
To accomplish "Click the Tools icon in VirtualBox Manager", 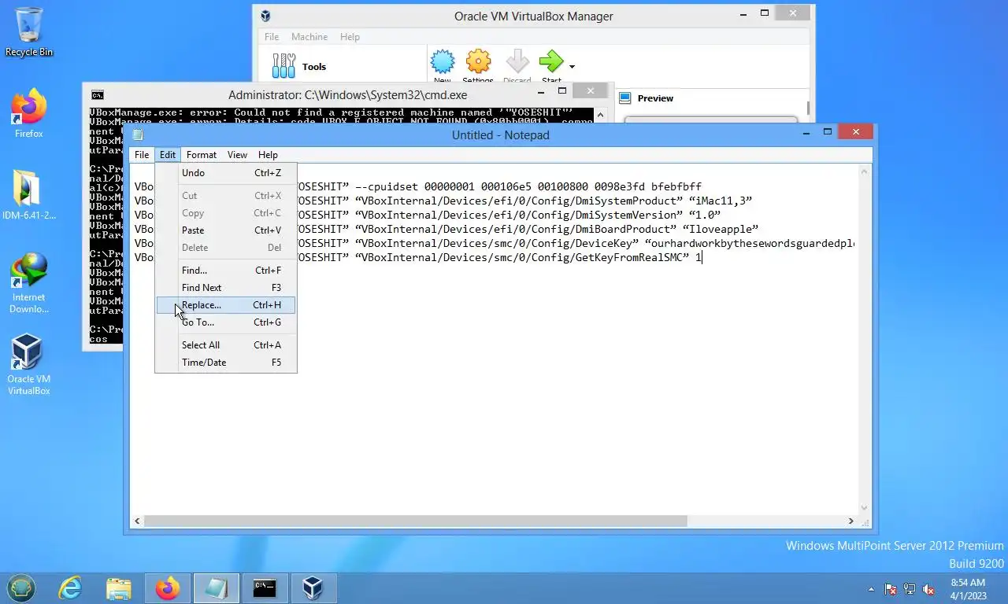I will [284, 66].
